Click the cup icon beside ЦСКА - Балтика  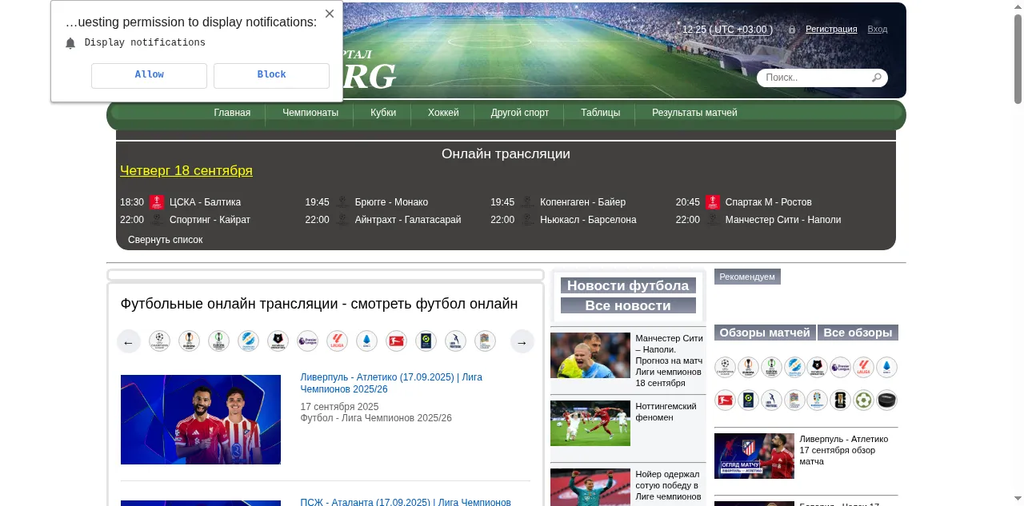click(157, 202)
